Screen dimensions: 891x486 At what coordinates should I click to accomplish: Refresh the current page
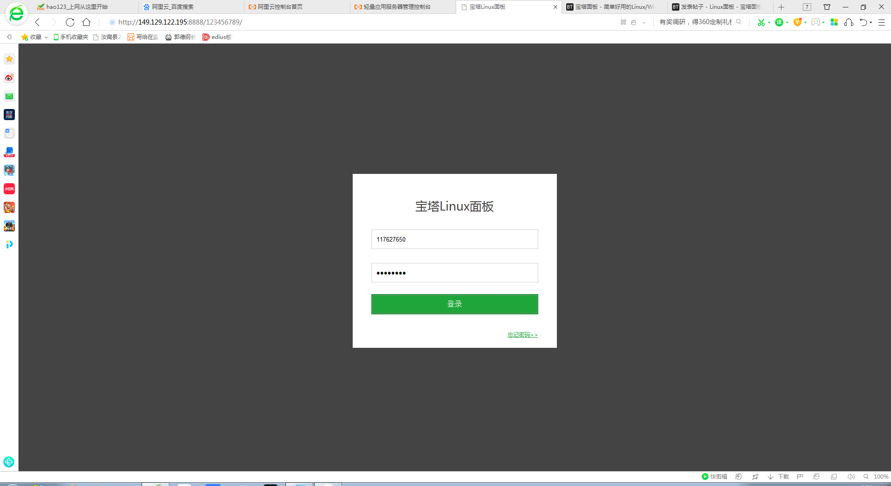(70, 22)
